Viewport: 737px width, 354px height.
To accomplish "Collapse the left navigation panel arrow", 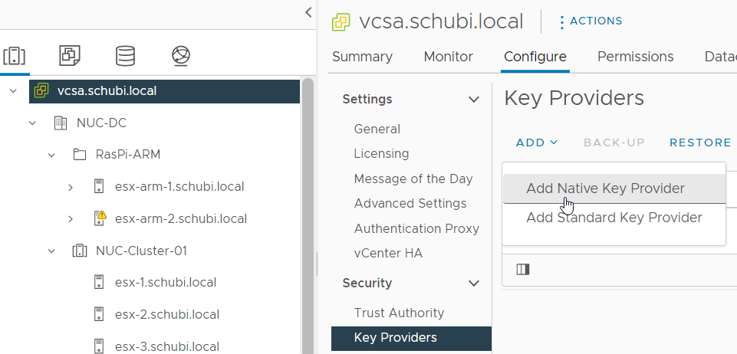I will (308, 12).
